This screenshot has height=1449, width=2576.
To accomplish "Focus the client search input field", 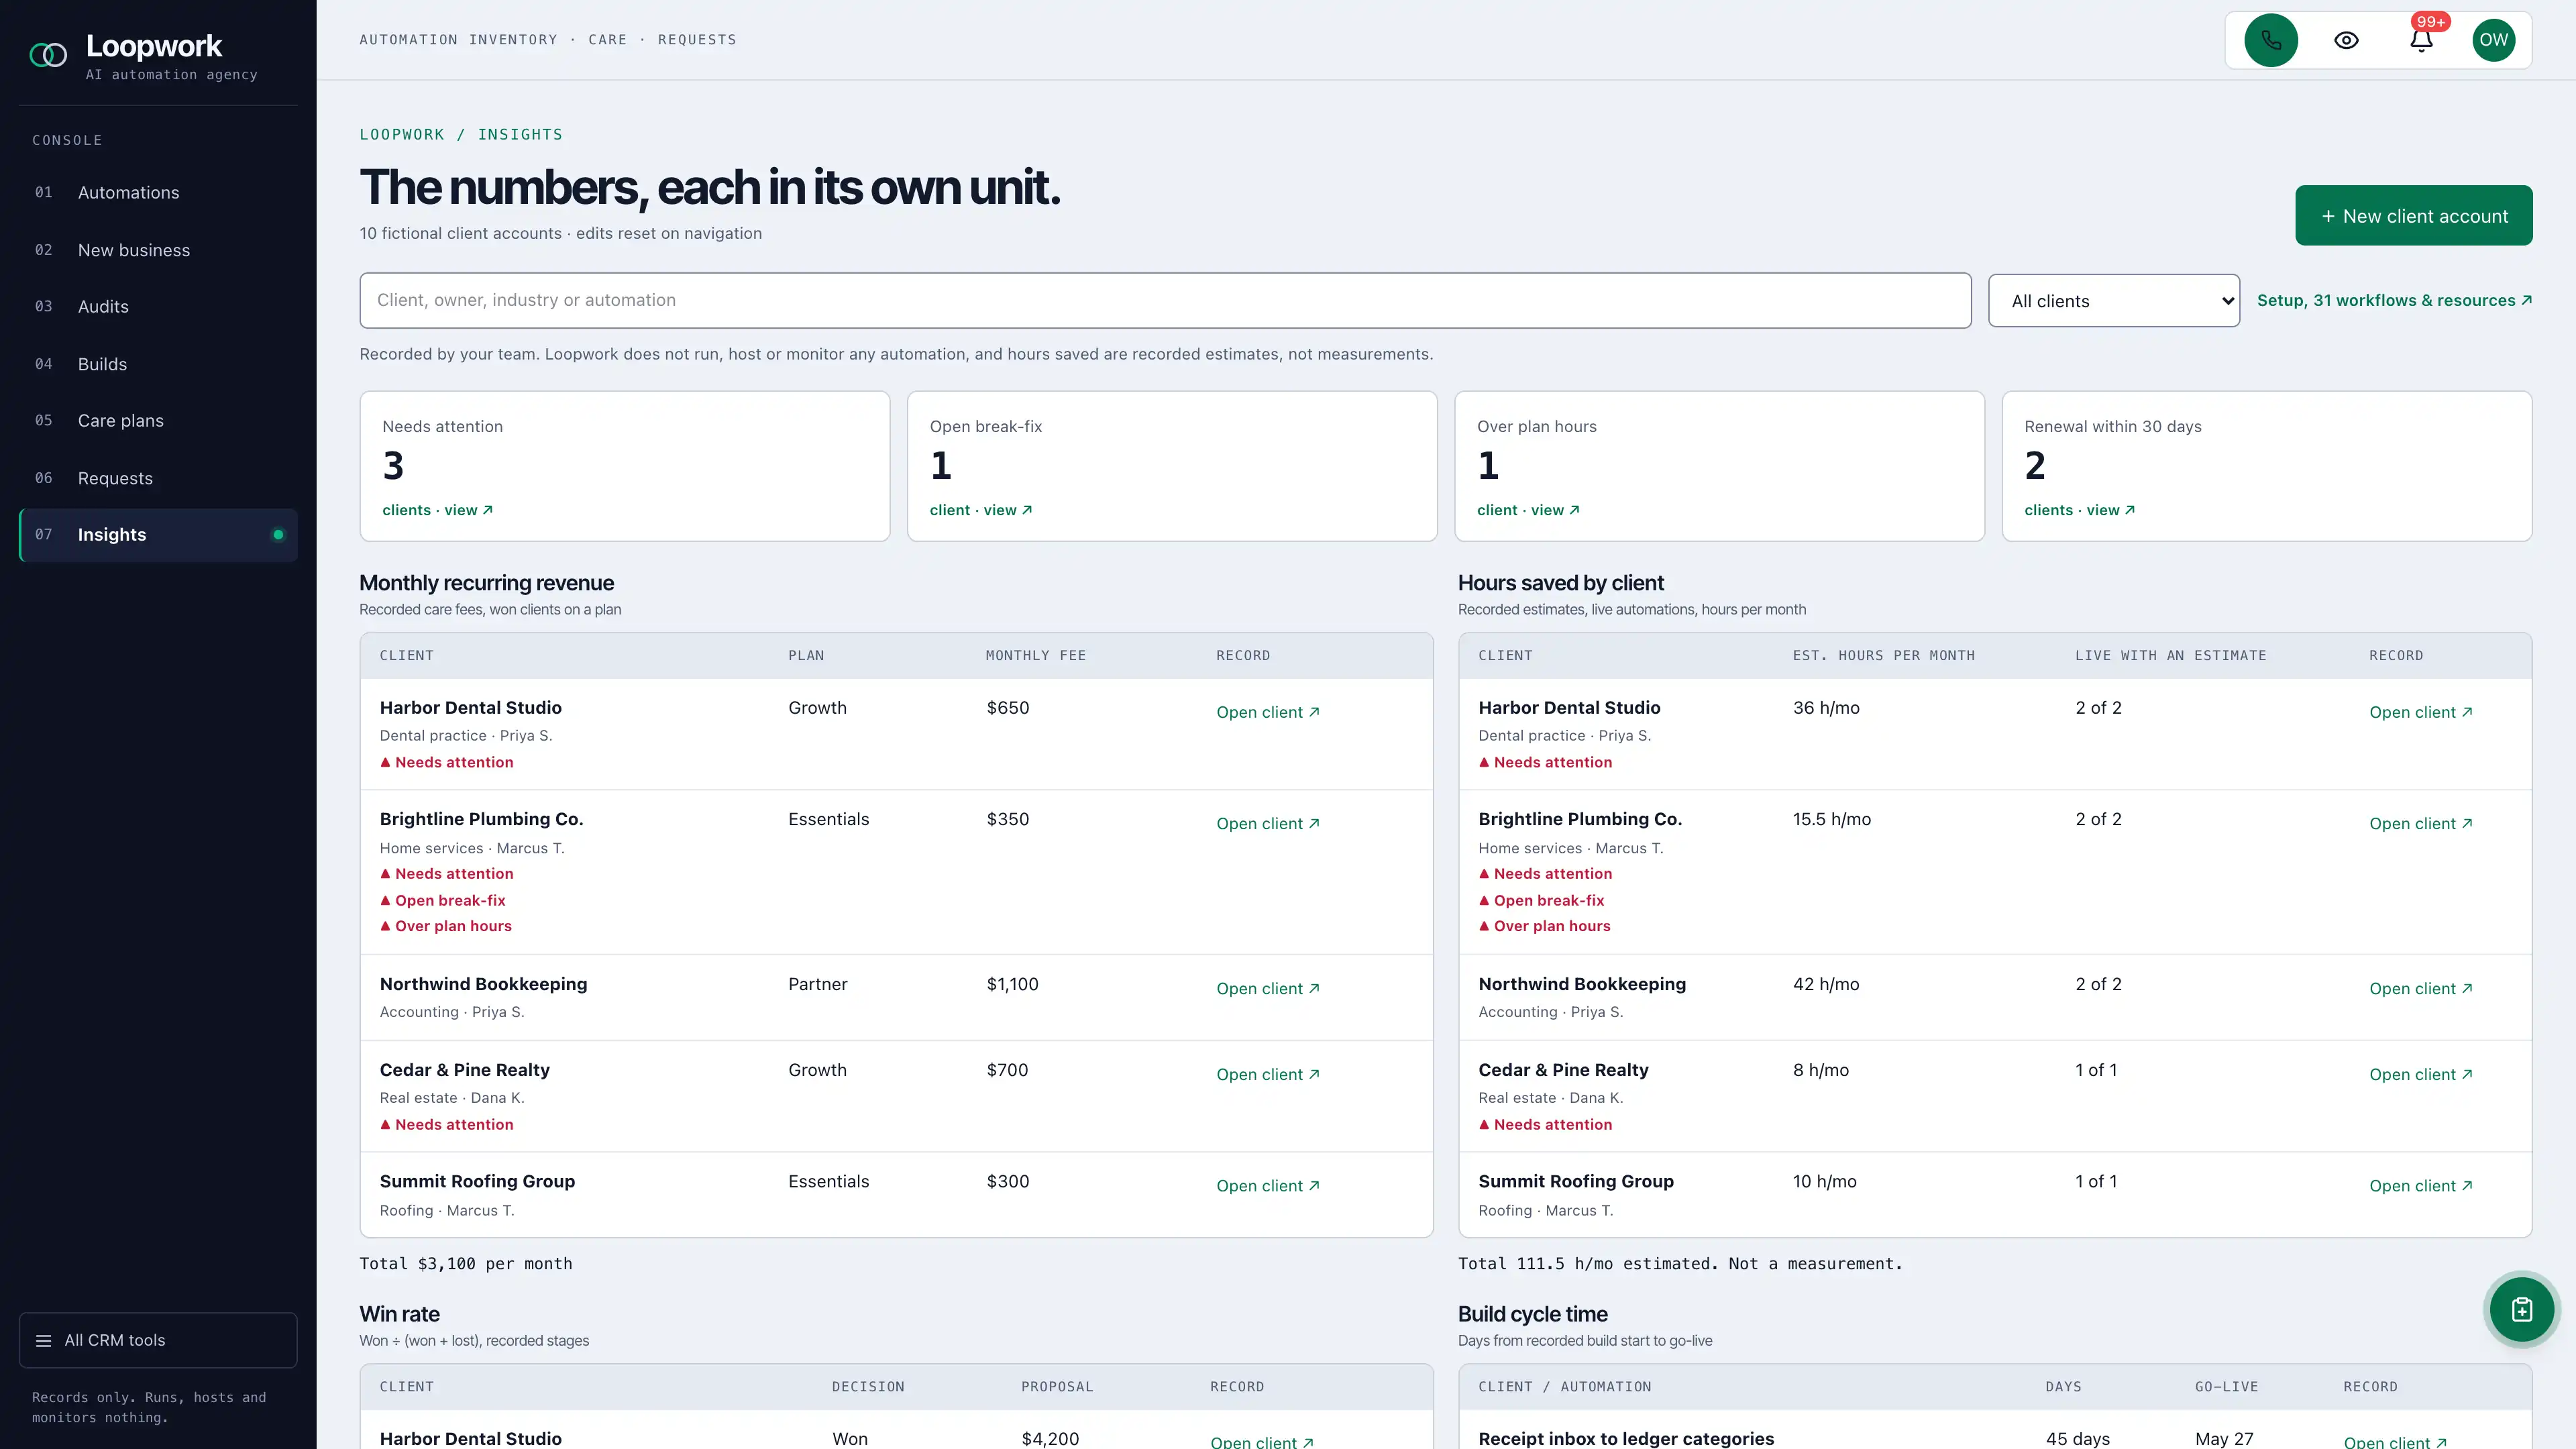I will 1165,300.
